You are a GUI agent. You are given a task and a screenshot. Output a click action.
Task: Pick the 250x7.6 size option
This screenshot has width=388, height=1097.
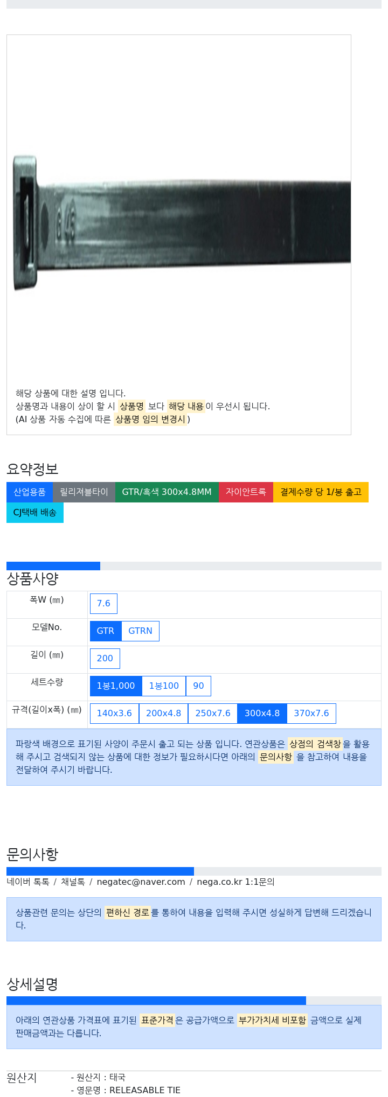pos(213,714)
